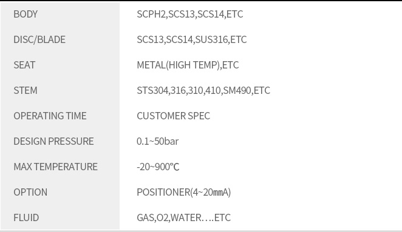Screen dimensions: 402x232
Task: Click the OPTION row label
Action: 30,192
